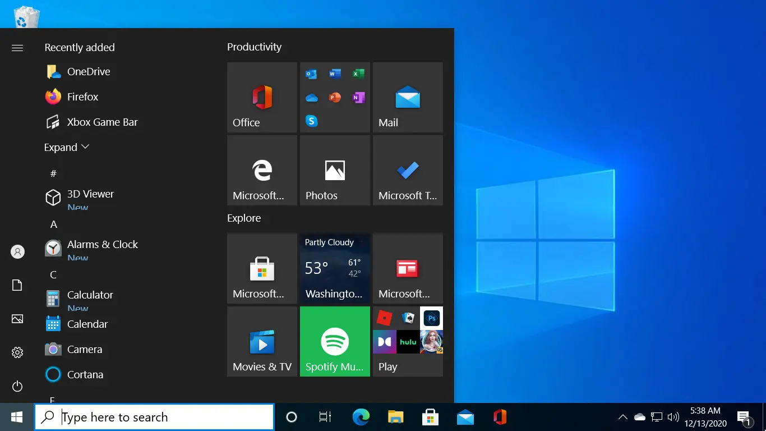Viewport: 766px width, 431px height.
Task: Expand the Start menu hamburger navigation
Action: pyautogui.click(x=17, y=48)
